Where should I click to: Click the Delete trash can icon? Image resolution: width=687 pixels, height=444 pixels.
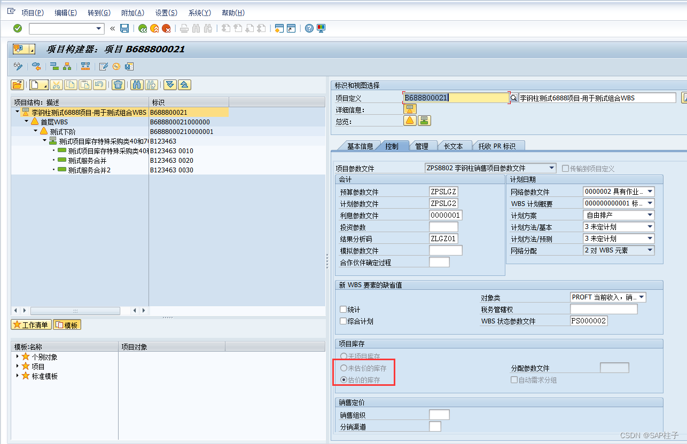118,84
